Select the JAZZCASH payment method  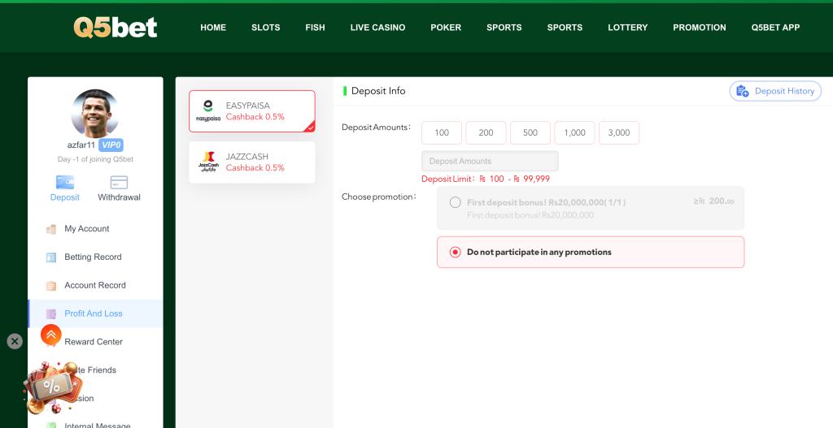coord(252,162)
